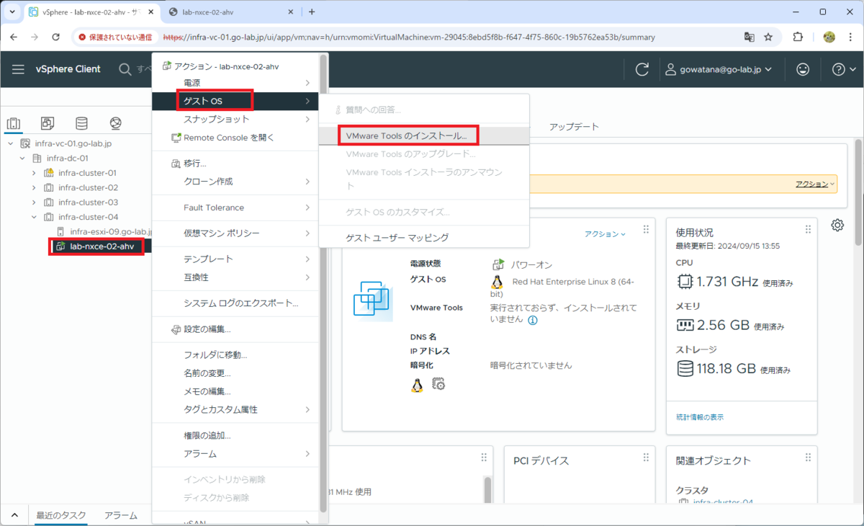Viewport: 864px width, 526px height.
Task: Select infra-cluster-03 in the inventory tree
Action: click(89, 202)
